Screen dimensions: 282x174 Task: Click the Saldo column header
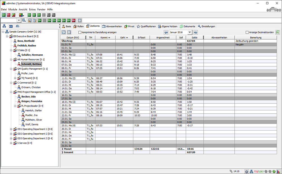(x=195, y=38)
